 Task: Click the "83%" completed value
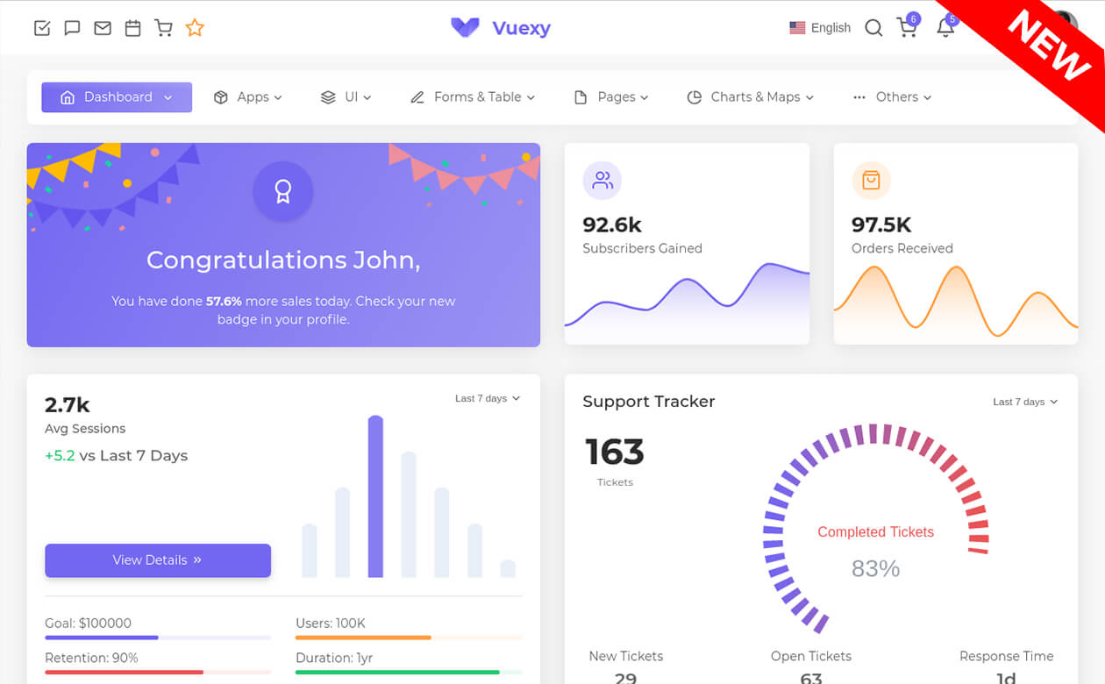tap(875, 569)
